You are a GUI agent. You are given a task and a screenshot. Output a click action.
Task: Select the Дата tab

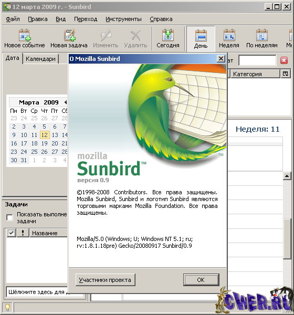point(13,58)
